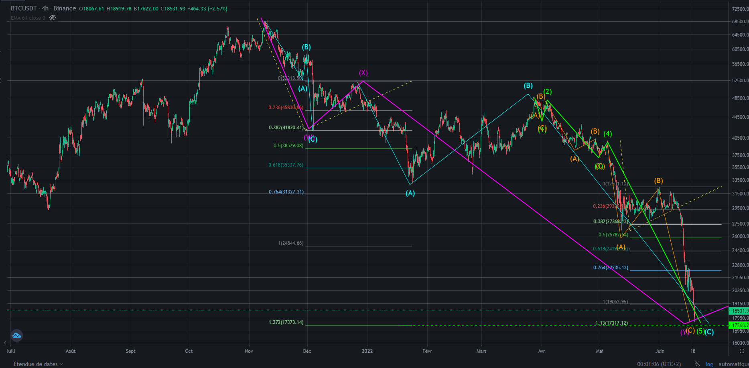749x368 pixels.
Task: Click the Fibonacci level 1(19063.95)
Action: click(615, 302)
